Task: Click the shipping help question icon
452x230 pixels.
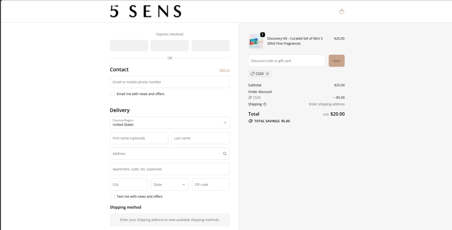Action: tap(265, 104)
